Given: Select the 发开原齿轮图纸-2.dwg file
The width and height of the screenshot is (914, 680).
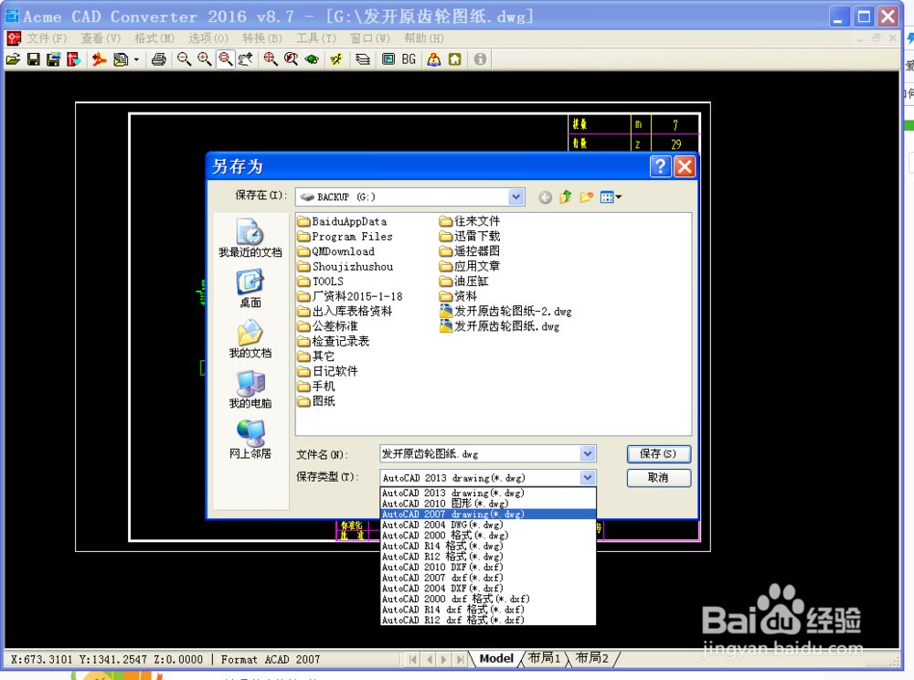Looking at the screenshot, I should [x=505, y=311].
